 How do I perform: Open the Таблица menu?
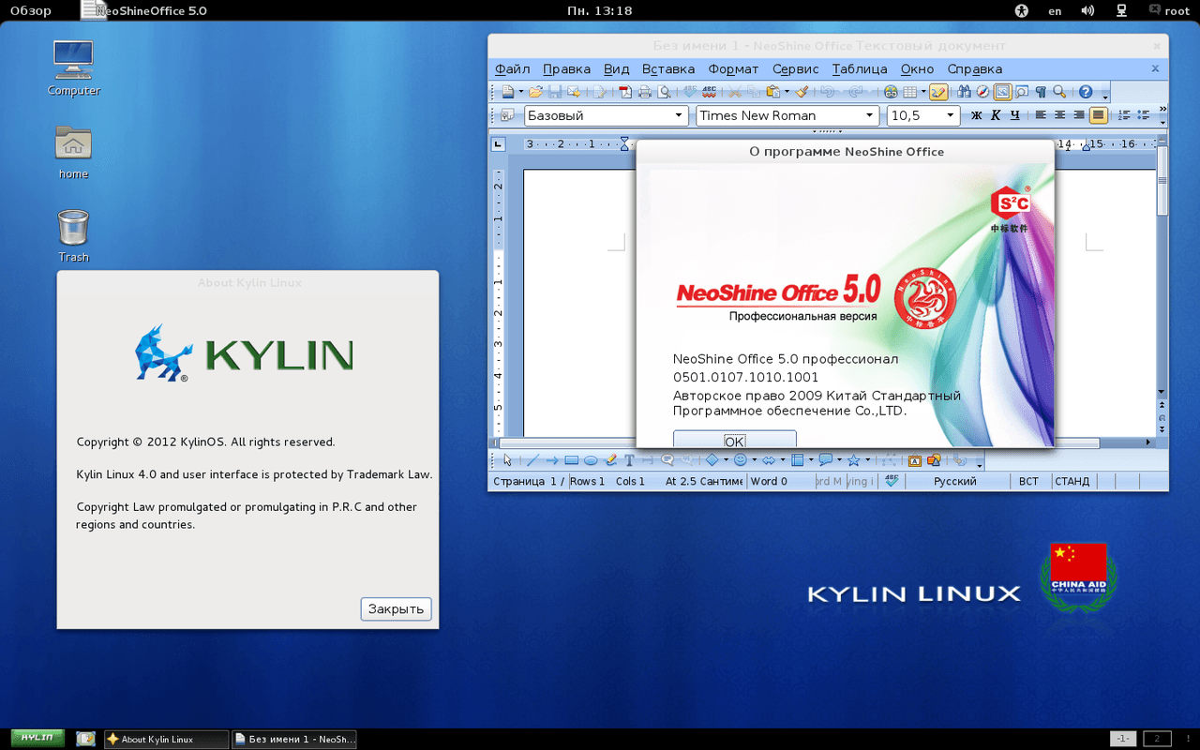(858, 68)
